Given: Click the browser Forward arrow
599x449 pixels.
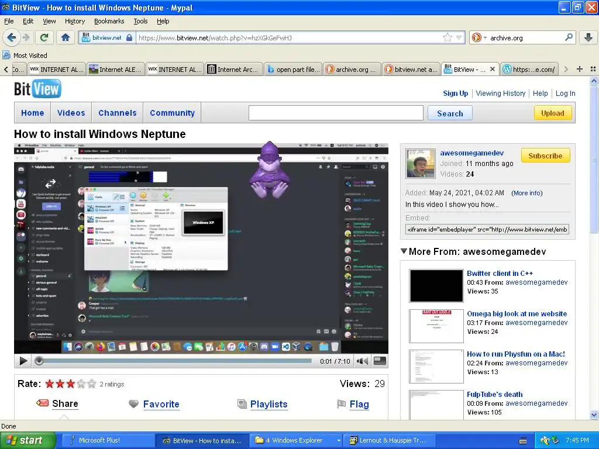Looking at the screenshot, I should (26, 37).
